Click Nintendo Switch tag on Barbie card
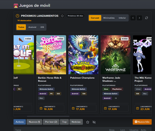The width and height of the screenshot is (155, 131). coord(46,89)
